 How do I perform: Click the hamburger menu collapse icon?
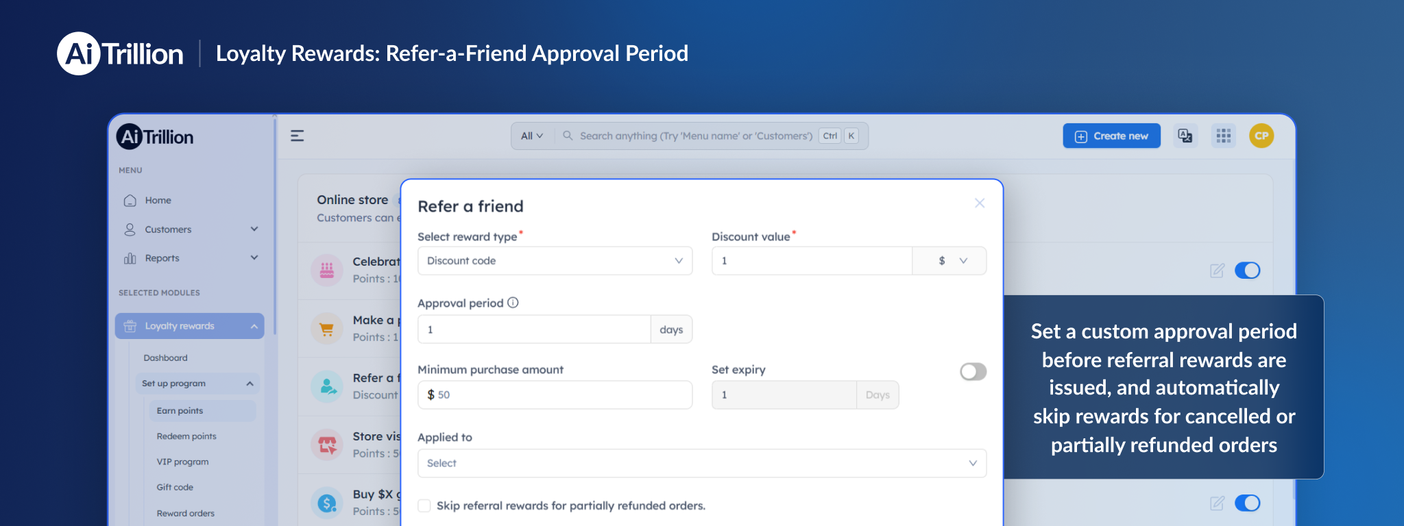(x=297, y=136)
